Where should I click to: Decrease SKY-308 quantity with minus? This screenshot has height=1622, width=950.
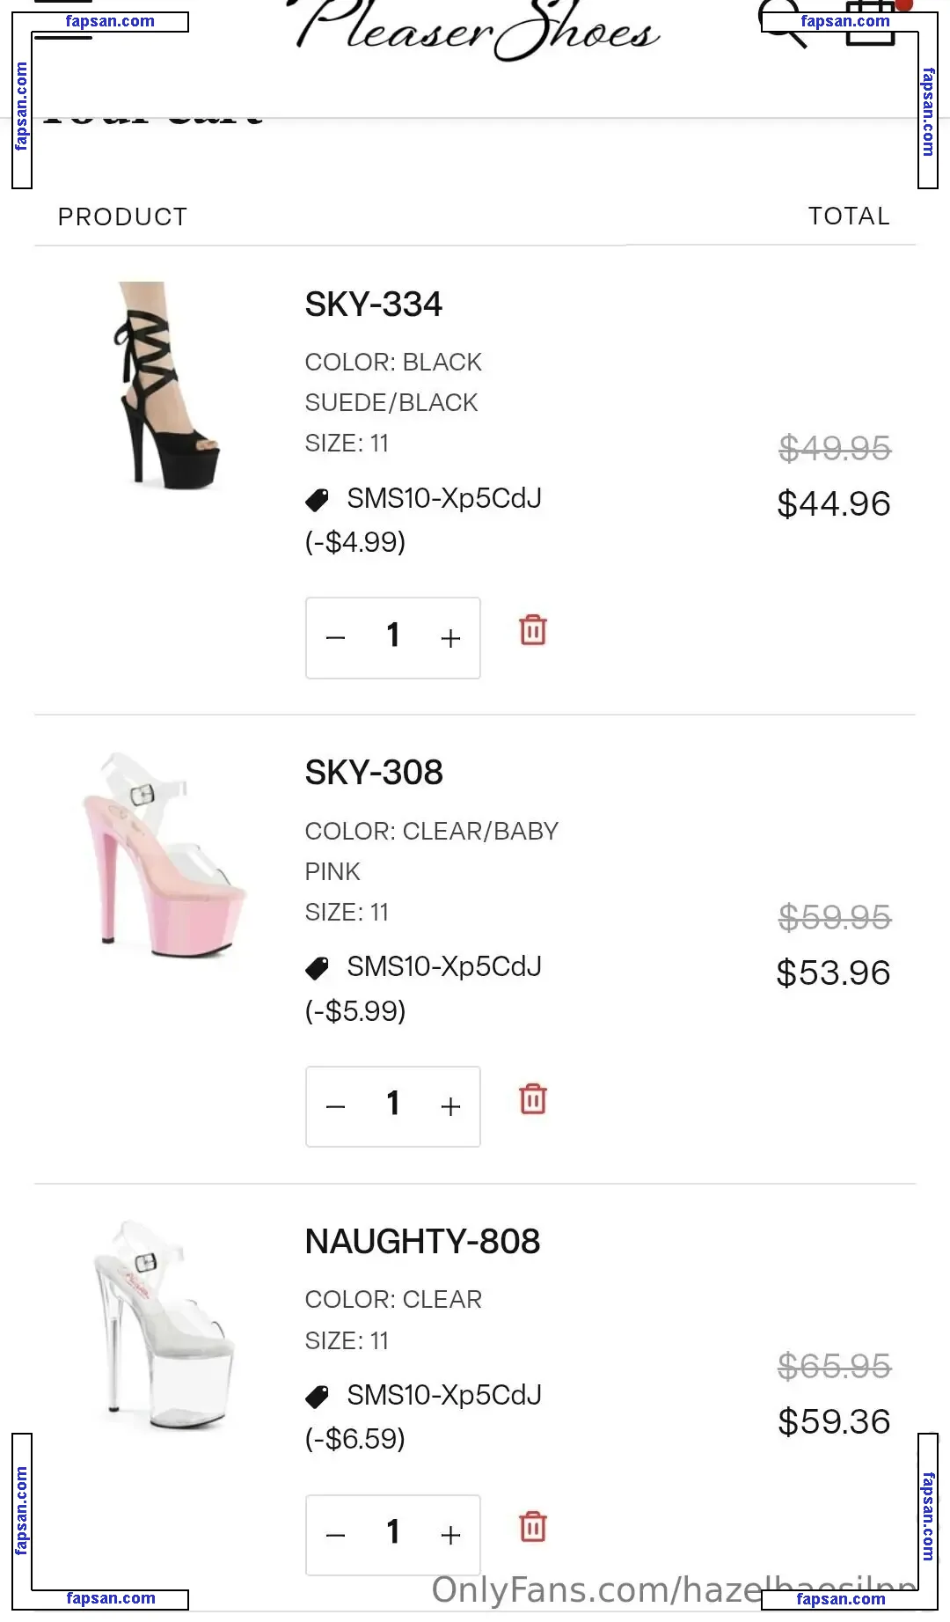tap(335, 1106)
